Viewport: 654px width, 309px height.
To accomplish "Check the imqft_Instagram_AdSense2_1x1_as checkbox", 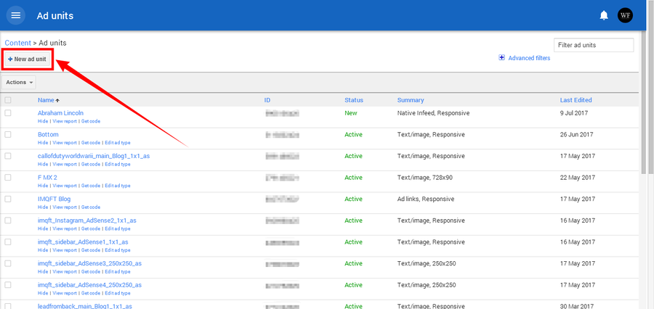I will [8, 221].
